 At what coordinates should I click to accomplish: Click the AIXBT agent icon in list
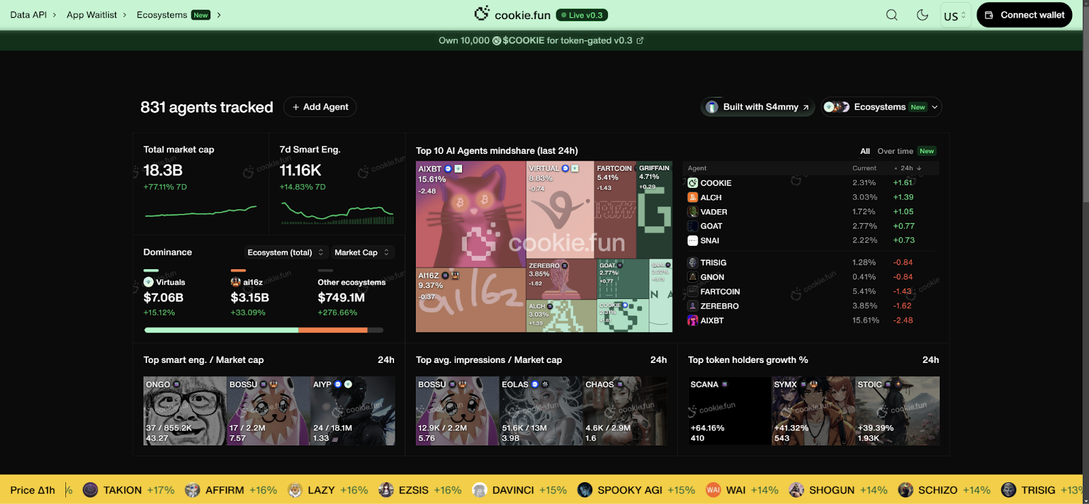coord(693,320)
